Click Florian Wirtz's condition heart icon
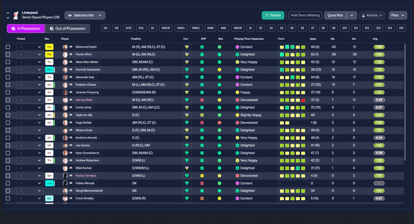The width and height of the screenshot is (414, 224). [x=187, y=55]
